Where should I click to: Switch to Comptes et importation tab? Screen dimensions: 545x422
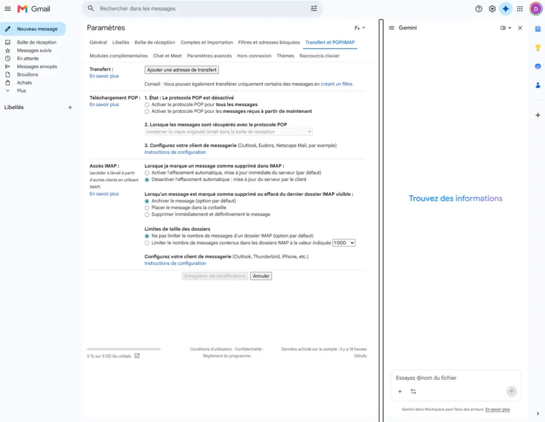(x=207, y=42)
